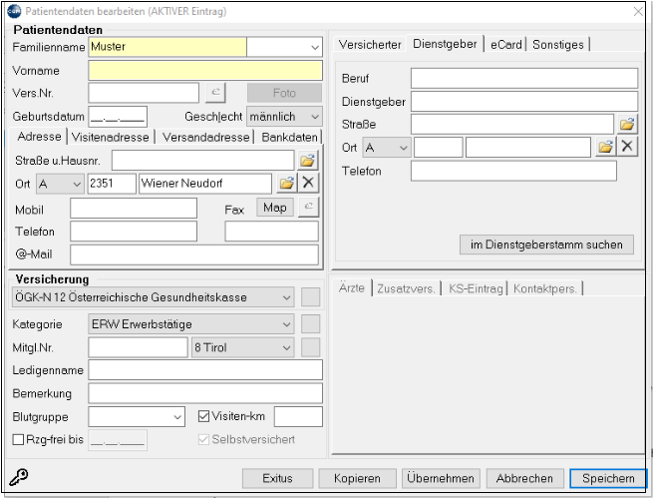Click small button beside ÖGK-N insurance dropdown
The height and width of the screenshot is (499, 654).
pyautogui.click(x=310, y=297)
